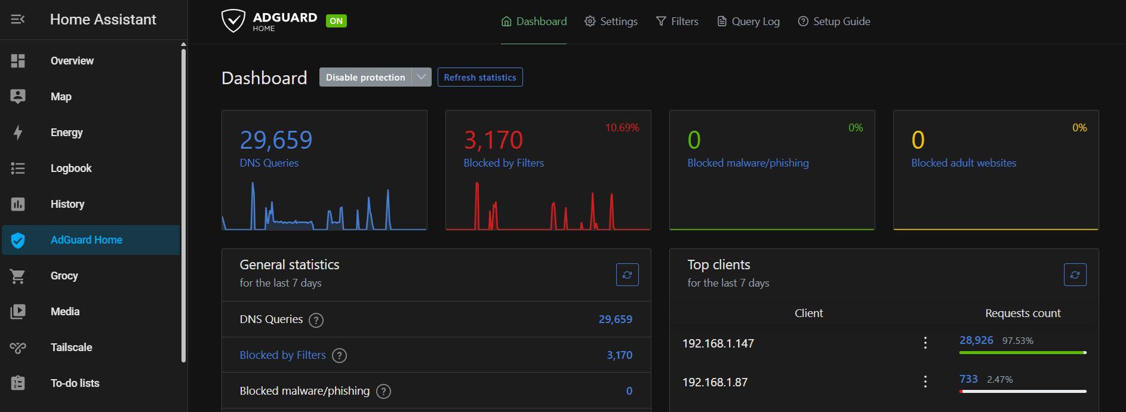
Task: Click the 28,926 requests count link
Action: [x=976, y=340]
